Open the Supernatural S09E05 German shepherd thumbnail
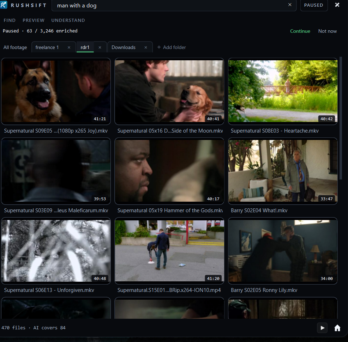This screenshot has height=342, width=348. coord(56,91)
